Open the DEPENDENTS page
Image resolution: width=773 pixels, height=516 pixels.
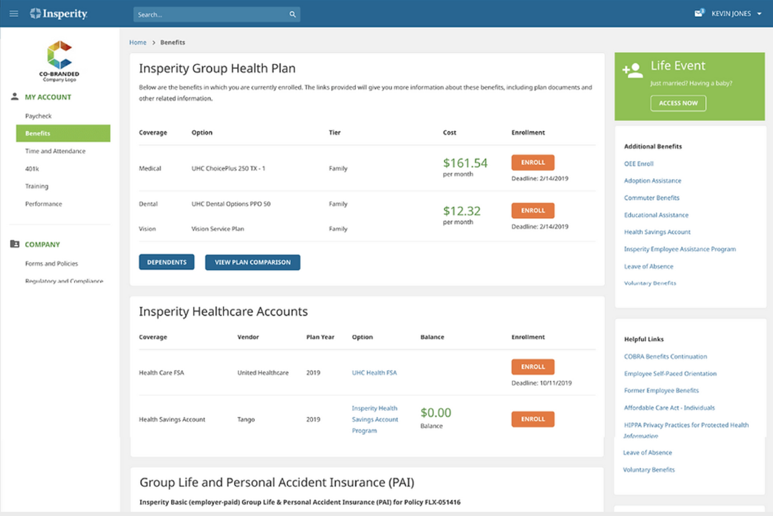point(166,262)
